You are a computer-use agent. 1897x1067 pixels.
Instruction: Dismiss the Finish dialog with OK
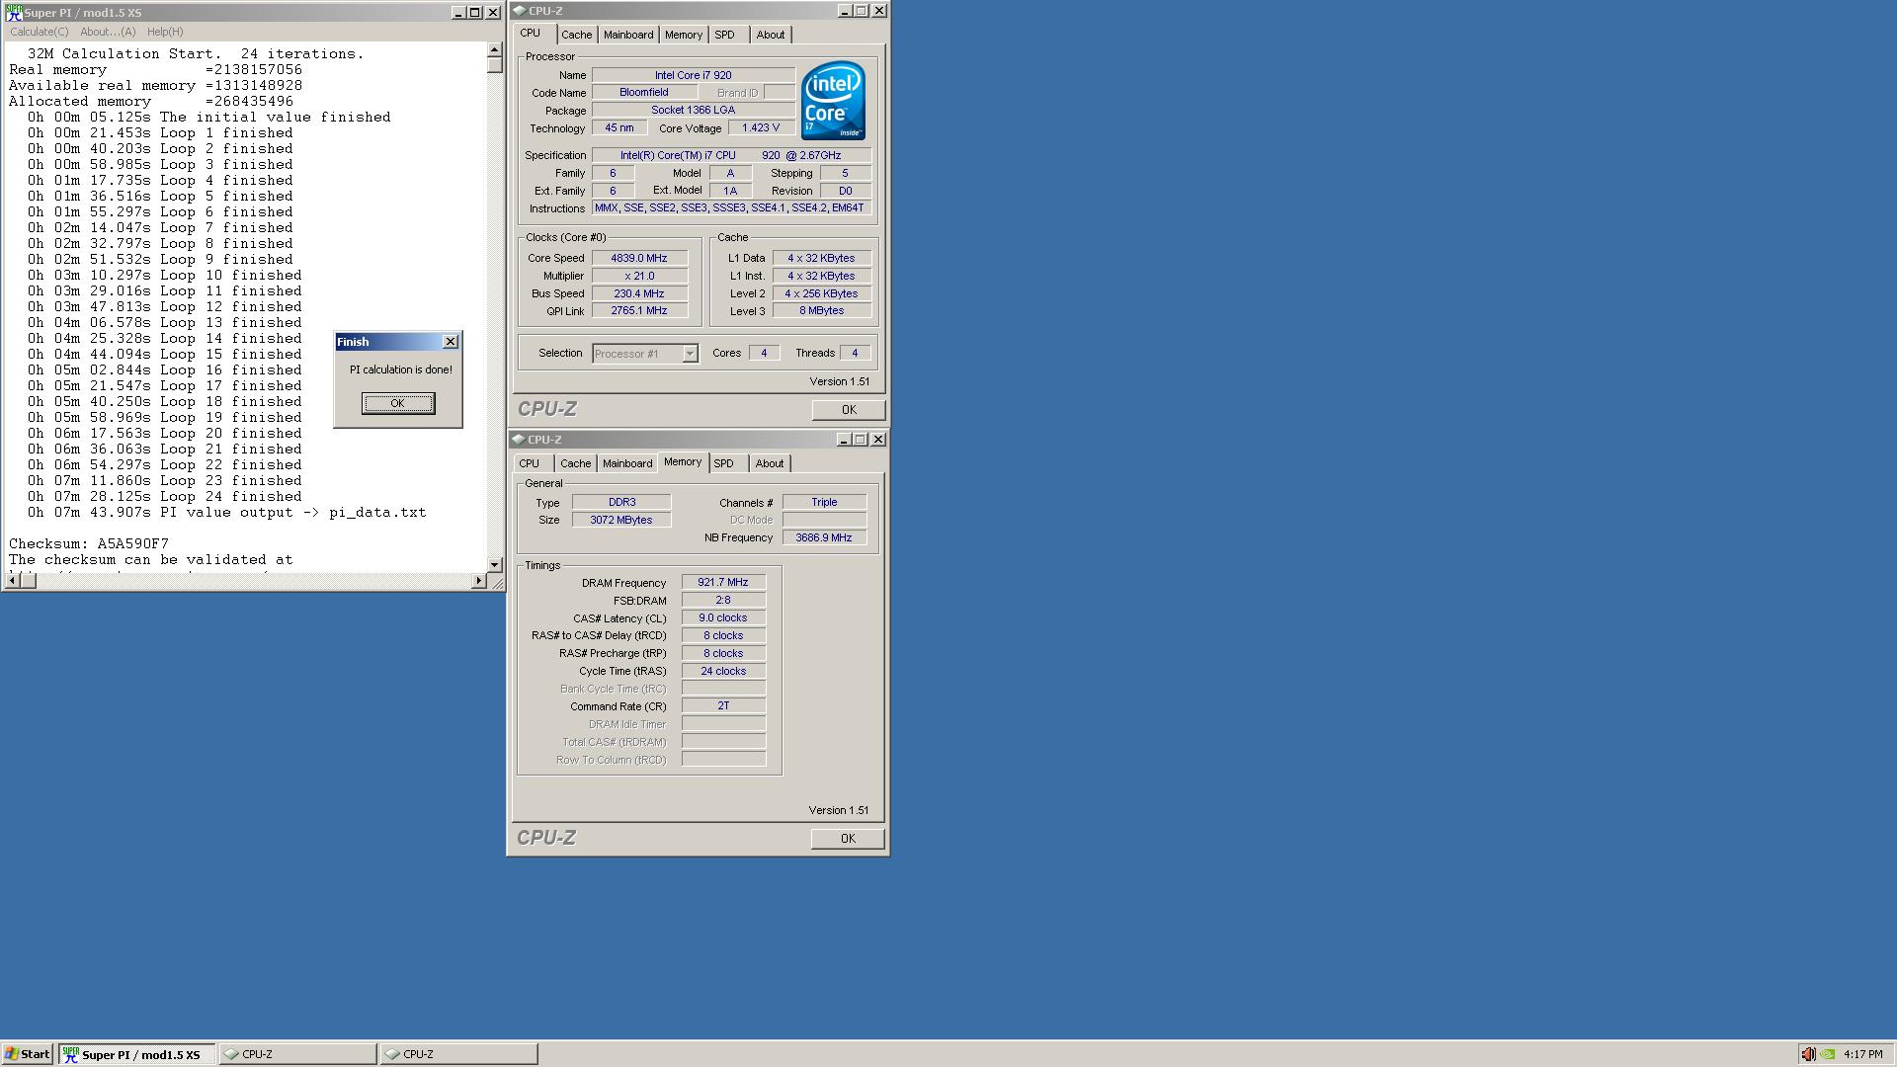pos(397,403)
